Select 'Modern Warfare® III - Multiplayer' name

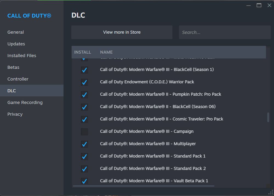[148, 144]
